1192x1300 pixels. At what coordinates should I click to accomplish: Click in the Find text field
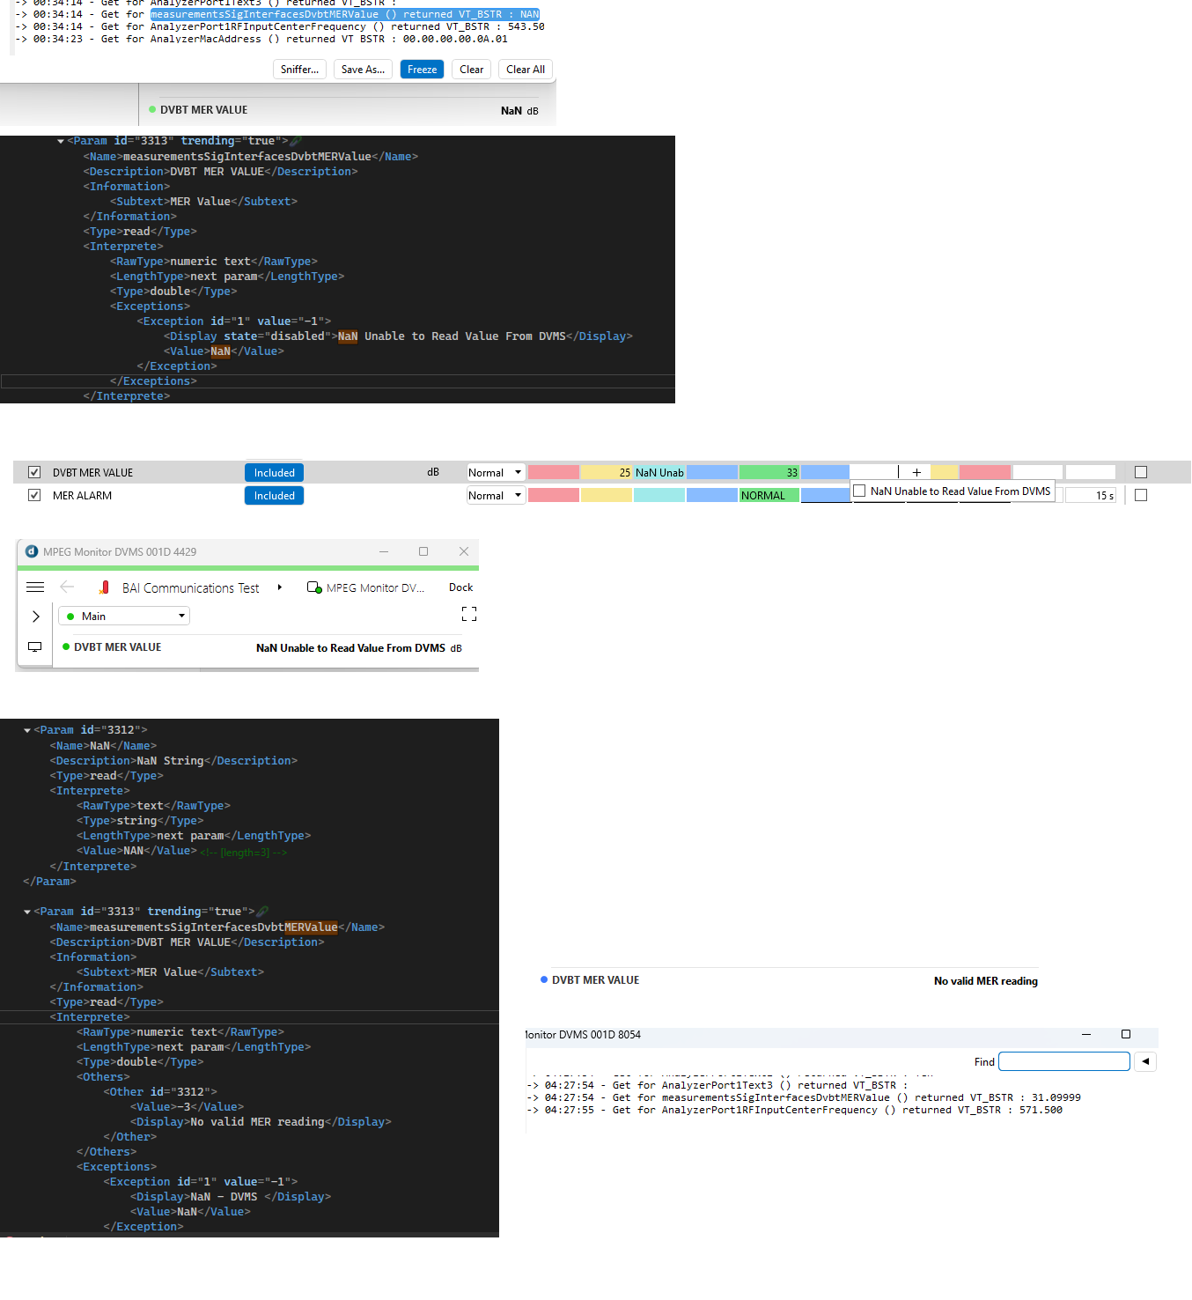click(x=1063, y=1061)
